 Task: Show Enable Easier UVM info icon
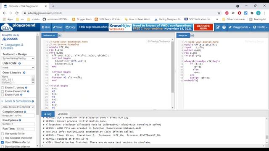coord(28,91)
